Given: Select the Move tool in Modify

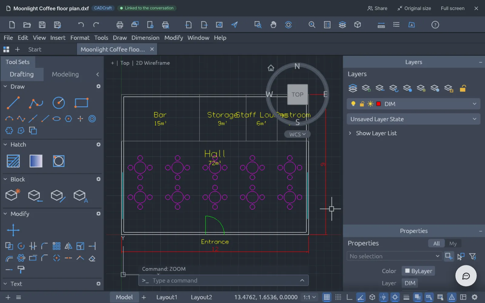Looking at the screenshot, I should coord(13,230).
